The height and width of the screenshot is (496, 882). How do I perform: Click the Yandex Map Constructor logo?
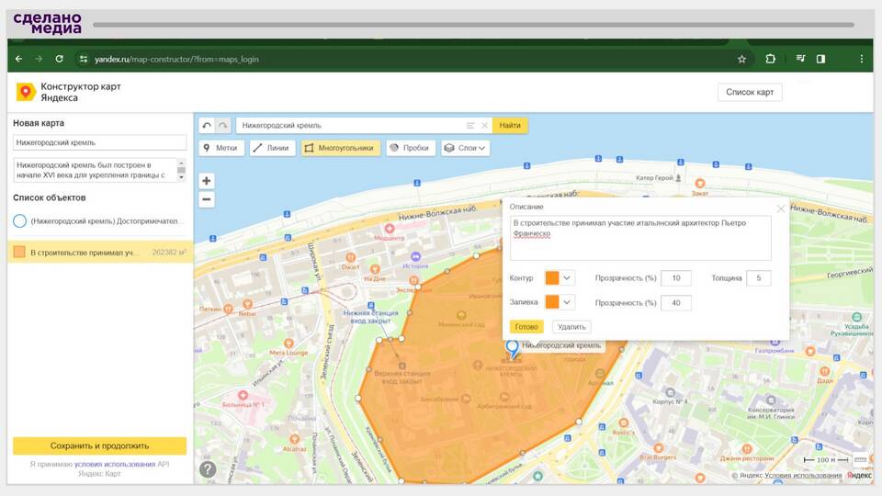click(x=26, y=92)
